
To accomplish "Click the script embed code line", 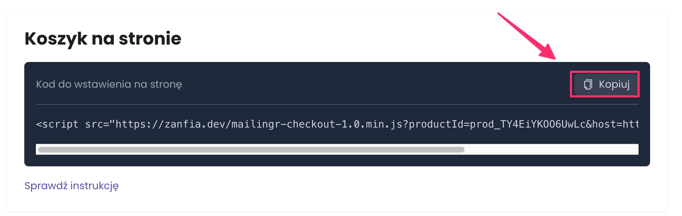I will (337, 124).
